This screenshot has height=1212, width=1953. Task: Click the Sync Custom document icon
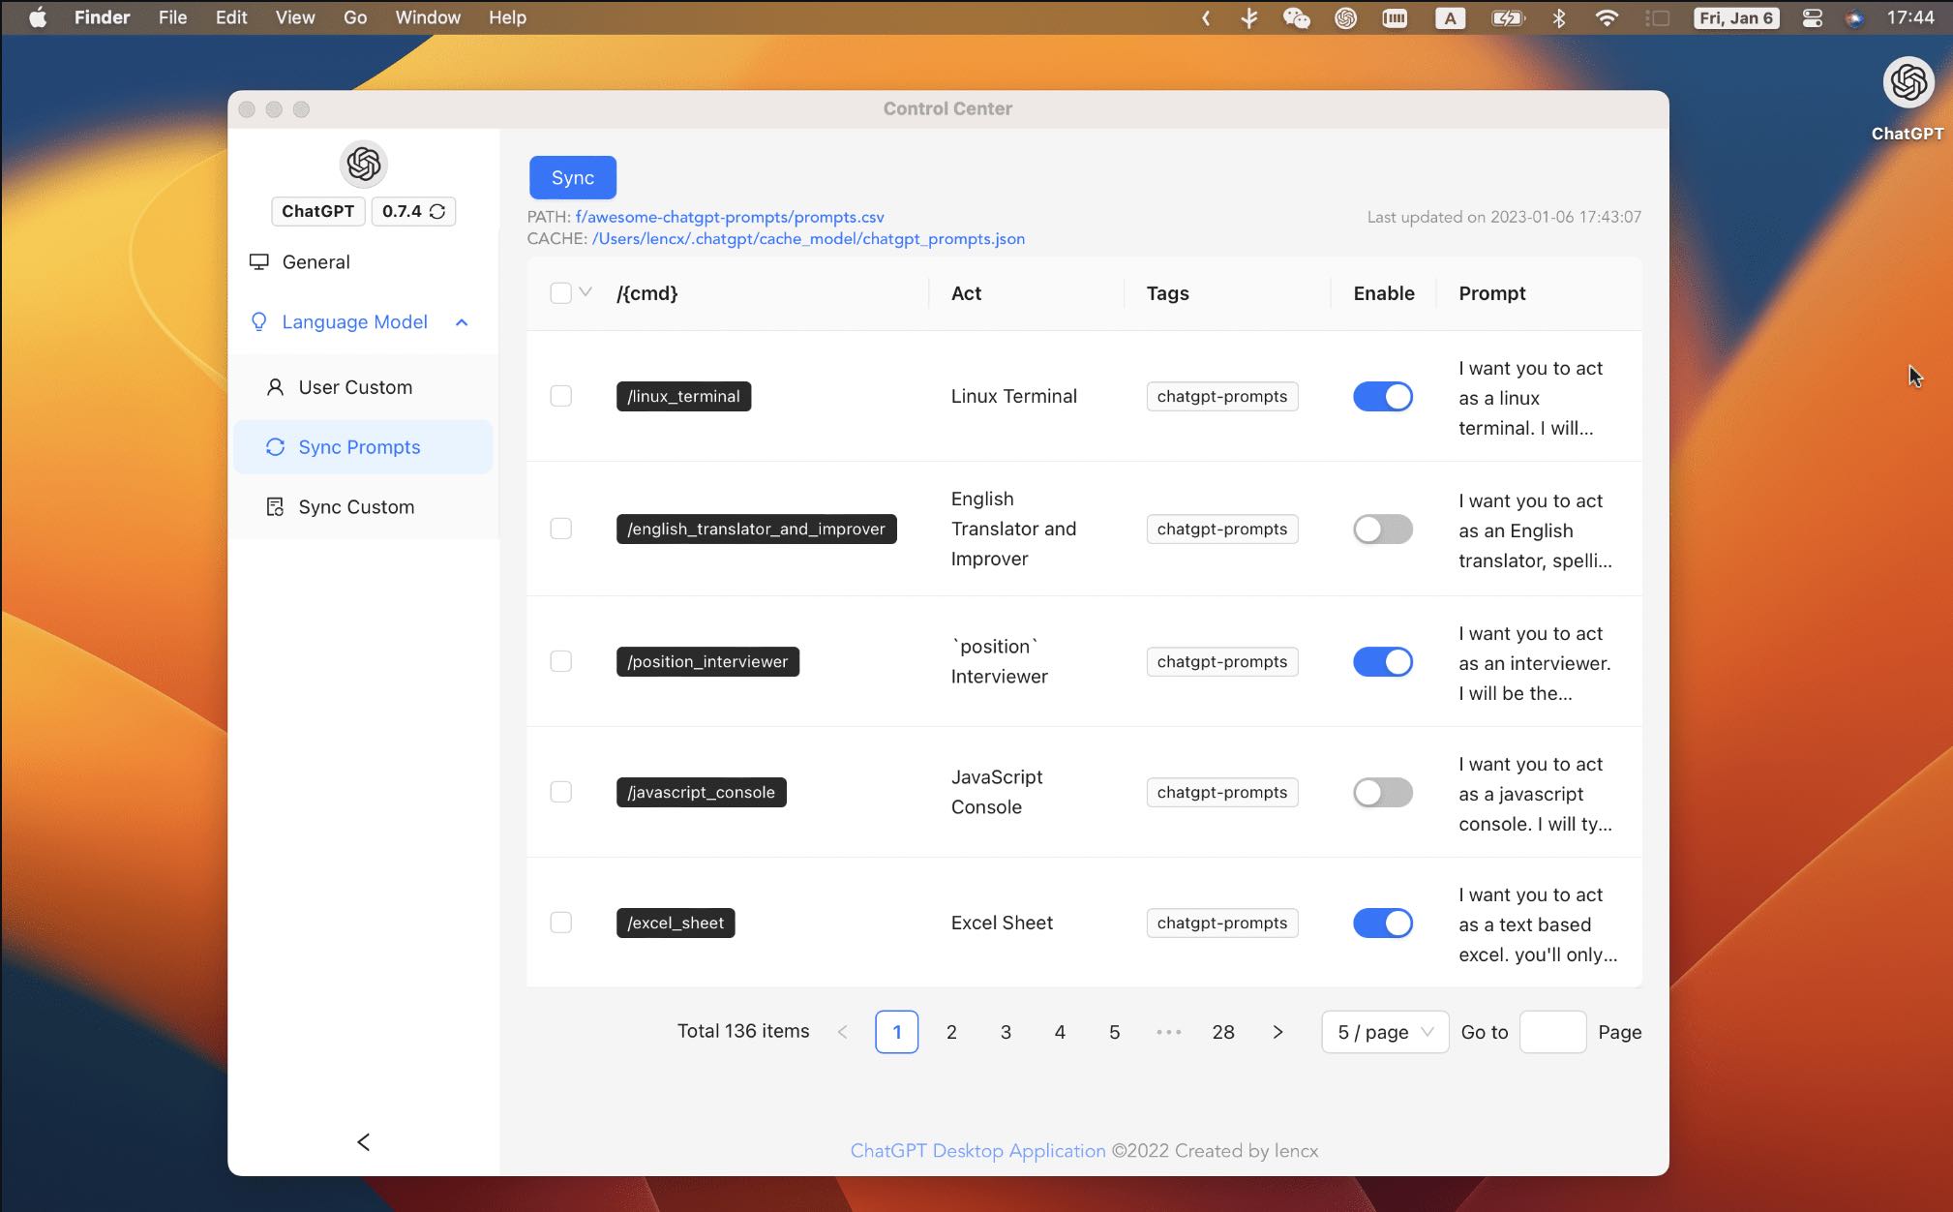[275, 507]
